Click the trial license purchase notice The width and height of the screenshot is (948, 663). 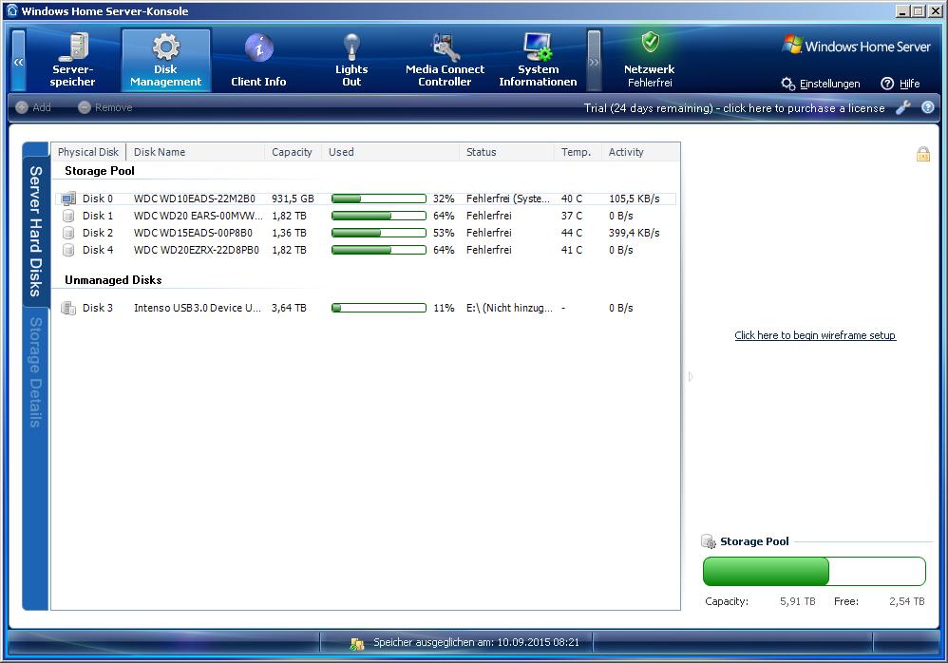(734, 108)
